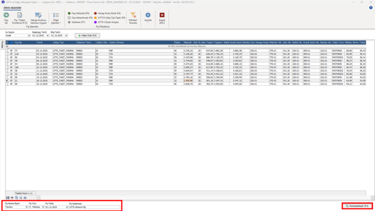Click horizontal scrollbar left arrow
Screen dimensions: 375x211
[x=38, y=197]
